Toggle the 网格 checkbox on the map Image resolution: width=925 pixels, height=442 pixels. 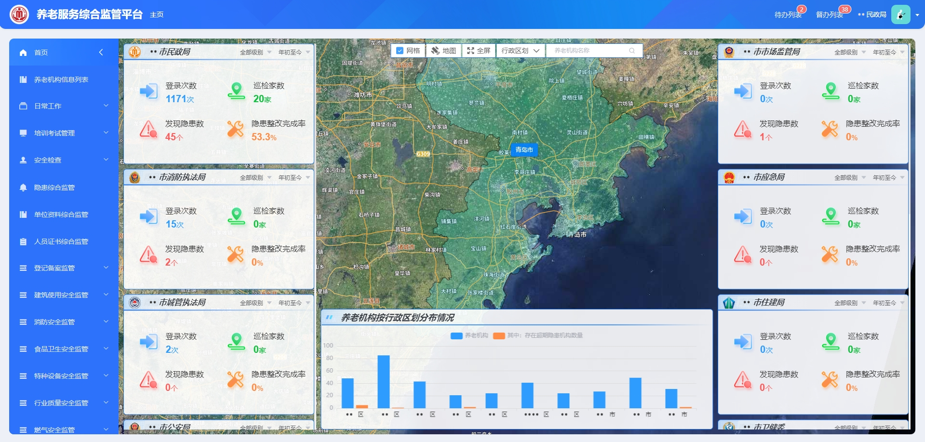click(400, 51)
